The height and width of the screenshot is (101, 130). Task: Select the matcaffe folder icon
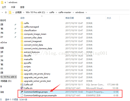click(x=22, y=59)
